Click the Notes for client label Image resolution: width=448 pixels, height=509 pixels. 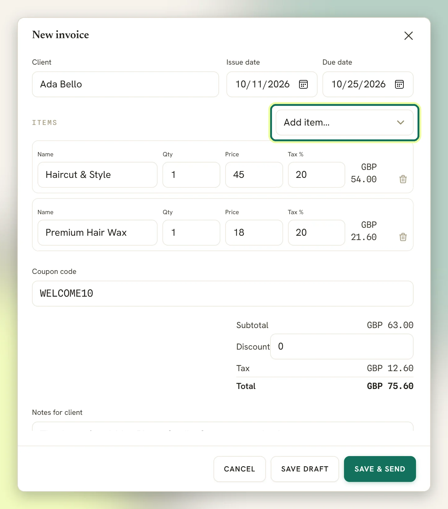tap(57, 412)
